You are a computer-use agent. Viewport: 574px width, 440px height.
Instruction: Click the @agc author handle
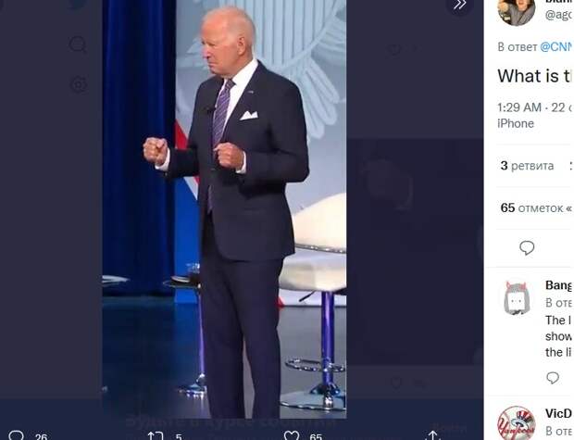559,15
